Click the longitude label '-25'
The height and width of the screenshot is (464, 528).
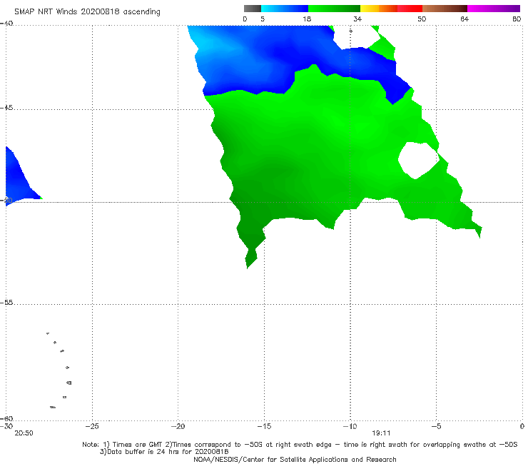click(x=92, y=426)
